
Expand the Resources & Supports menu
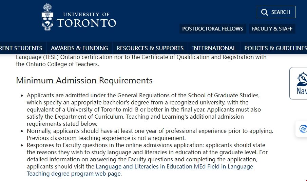(x=150, y=48)
